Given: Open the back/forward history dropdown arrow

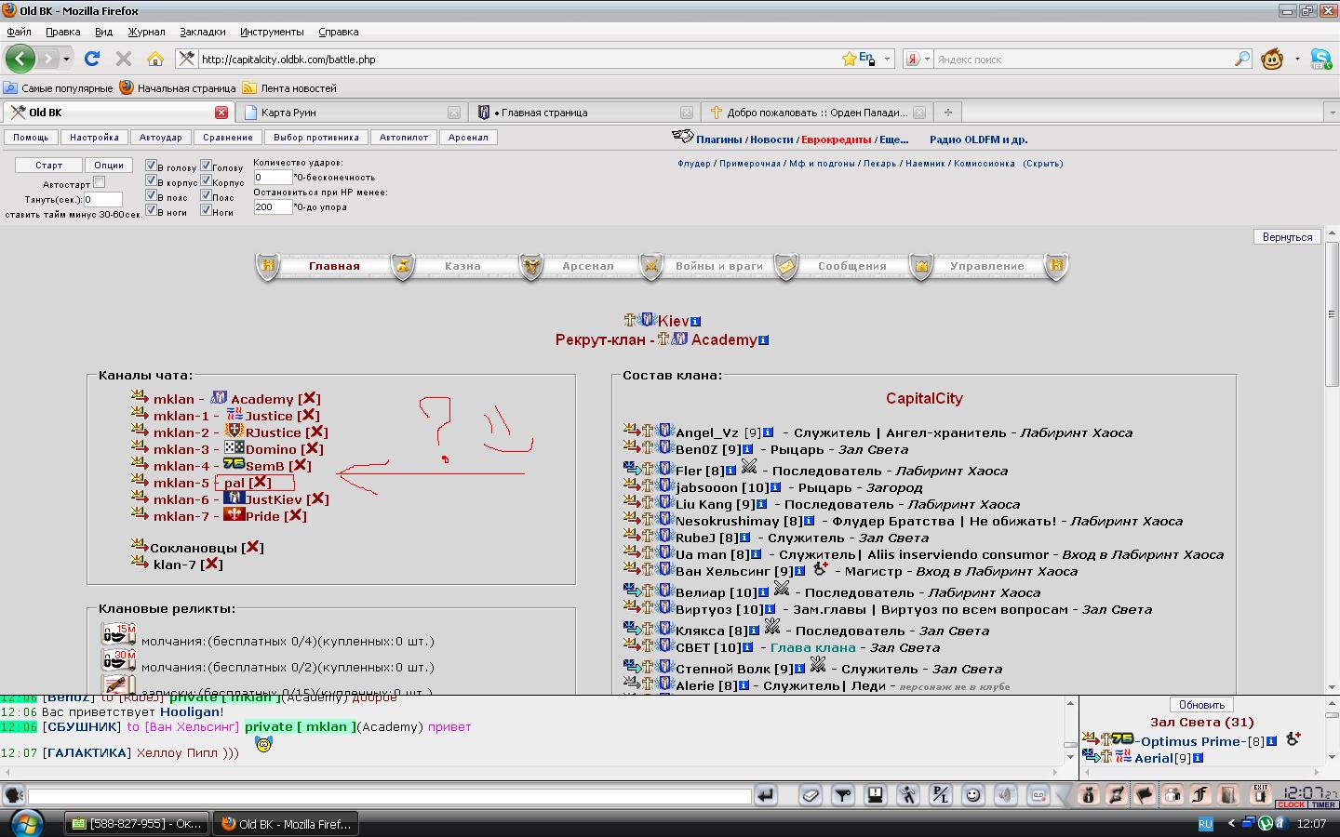Looking at the screenshot, I should coord(66,59).
